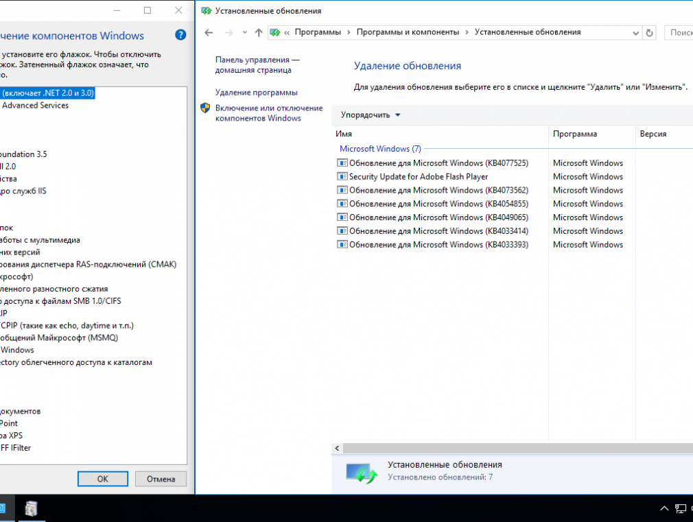Open network icon in system tray

(x=681, y=508)
